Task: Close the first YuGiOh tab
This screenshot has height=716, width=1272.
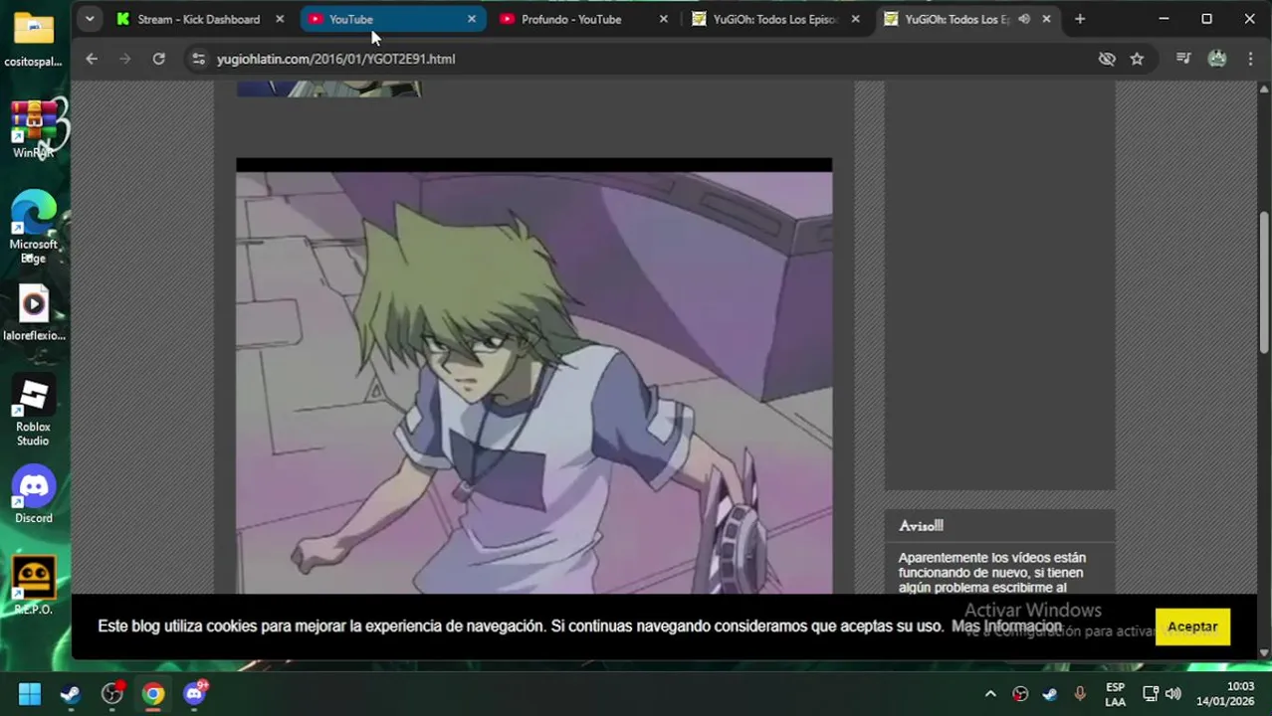Action: [855, 19]
